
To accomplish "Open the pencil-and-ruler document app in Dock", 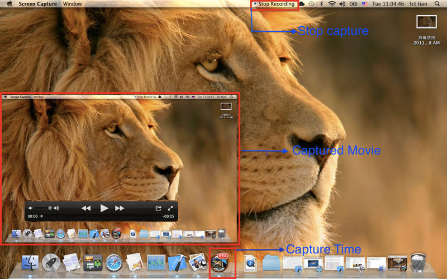I will (x=135, y=262).
